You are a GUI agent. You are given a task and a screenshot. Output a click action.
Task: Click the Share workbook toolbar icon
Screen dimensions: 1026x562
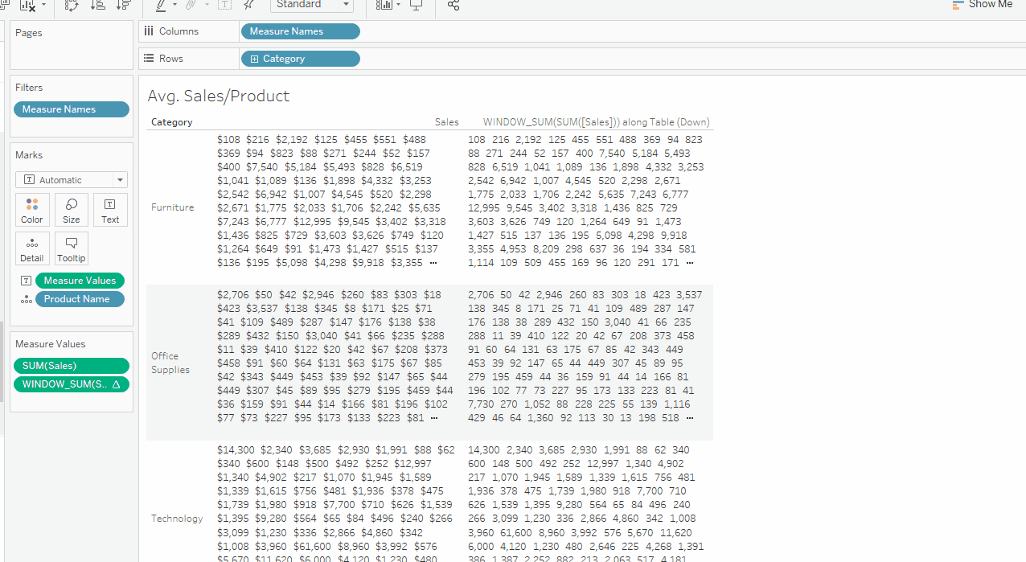pyautogui.click(x=453, y=5)
